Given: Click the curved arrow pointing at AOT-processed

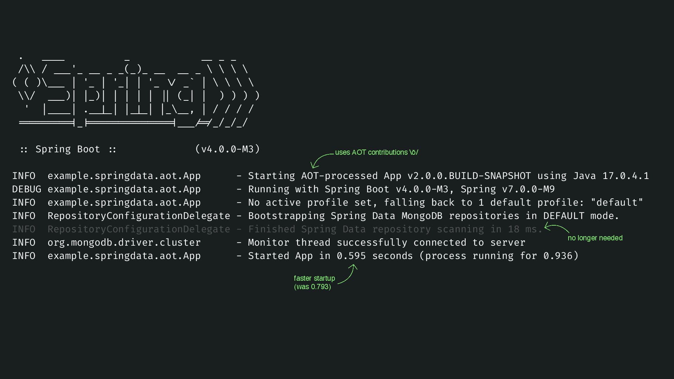Looking at the screenshot, I should 322,160.
